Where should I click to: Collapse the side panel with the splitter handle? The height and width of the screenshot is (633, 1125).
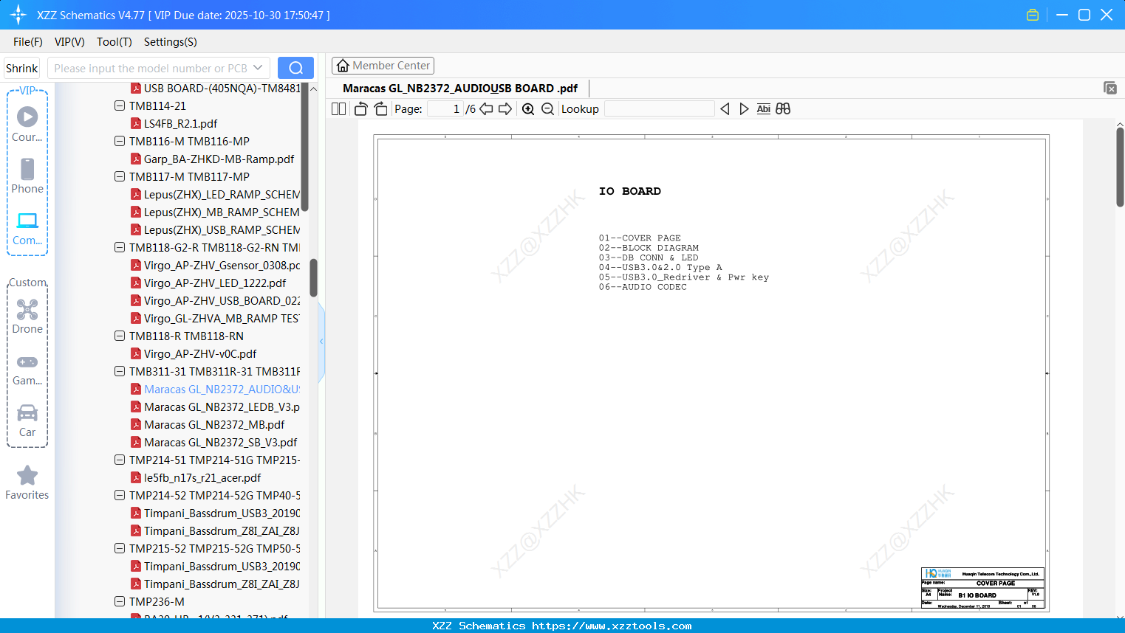pos(321,341)
